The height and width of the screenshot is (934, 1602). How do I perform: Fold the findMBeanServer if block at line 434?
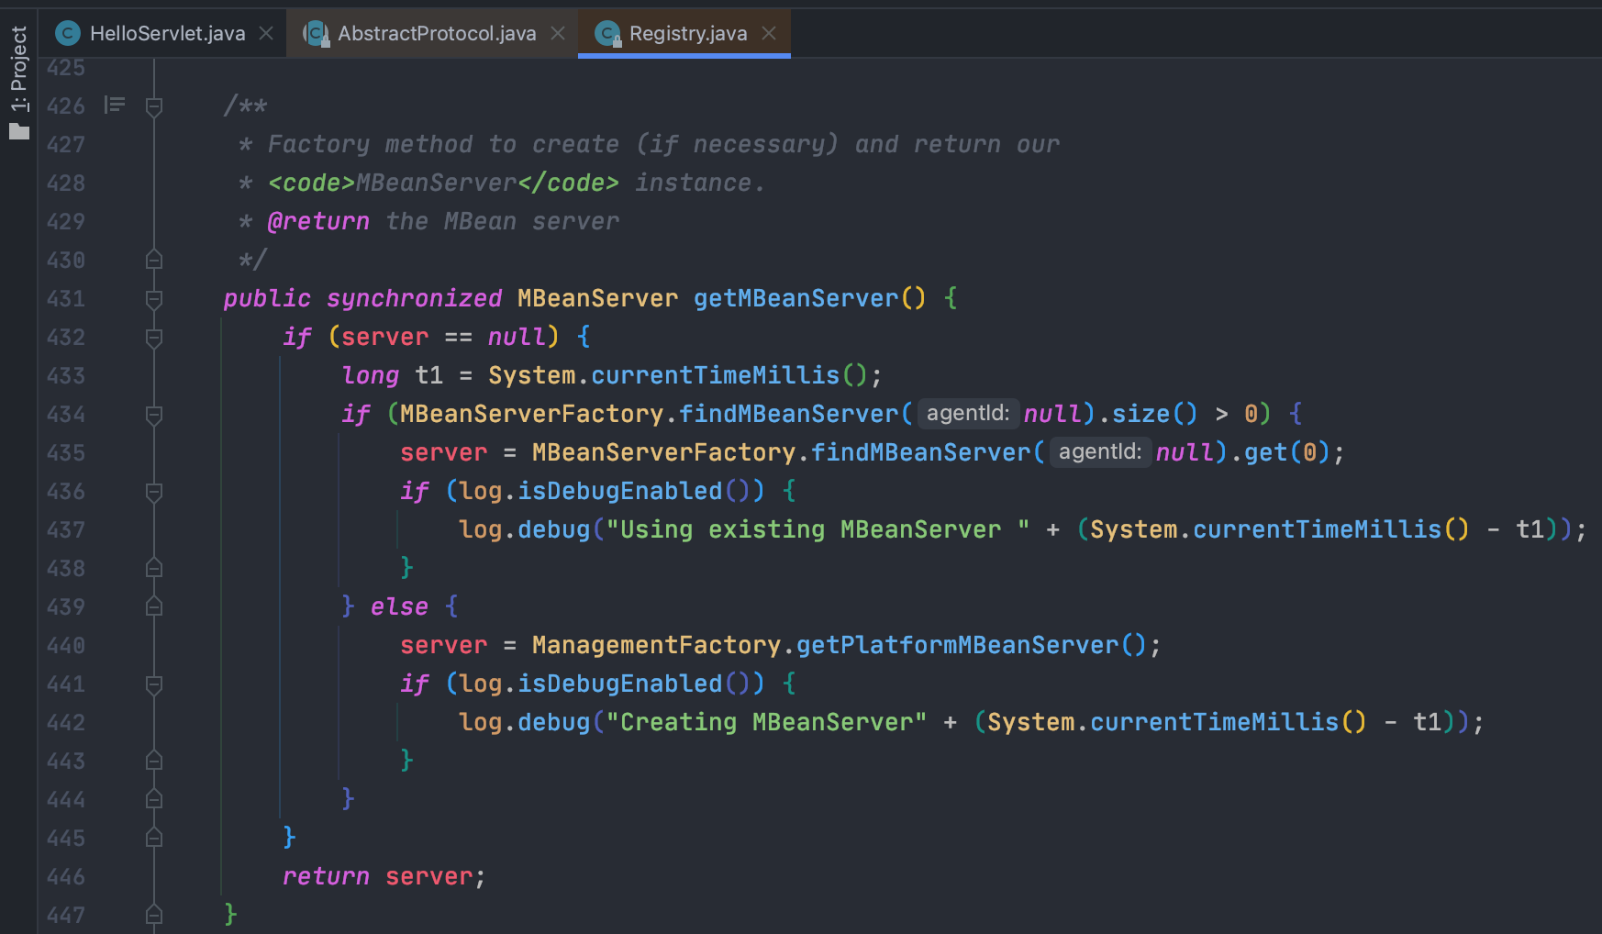(x=154, y=415)
